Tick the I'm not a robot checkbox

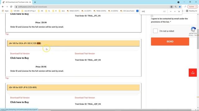(155, 31)
